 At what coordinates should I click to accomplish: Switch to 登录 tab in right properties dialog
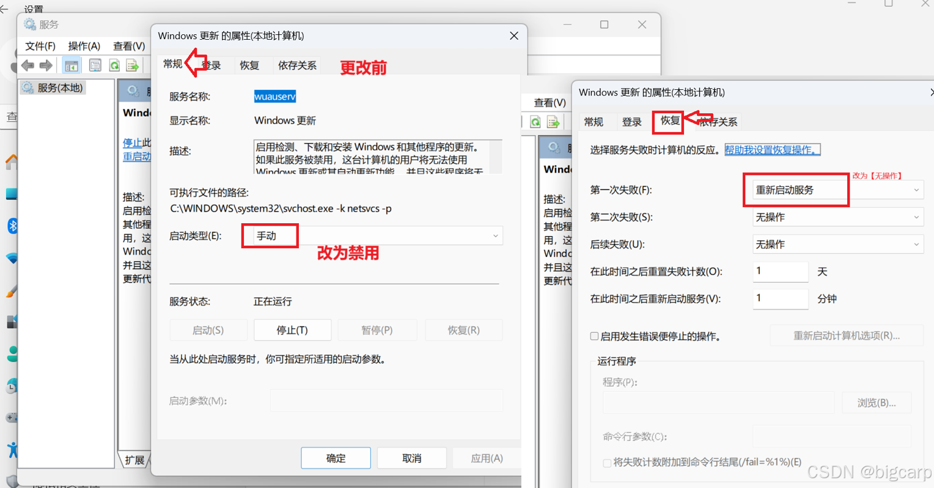[x=631, y=122]
